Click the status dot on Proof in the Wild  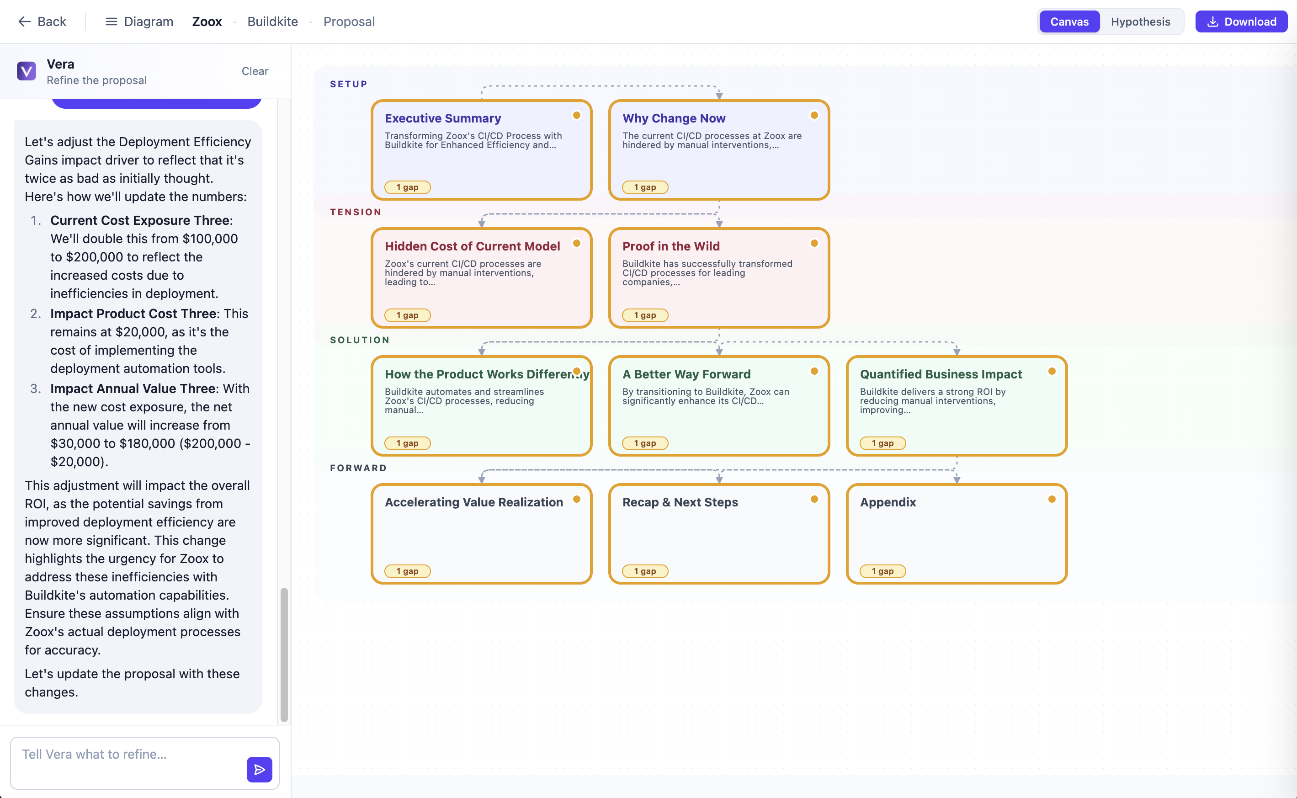(x=814, y=243)
